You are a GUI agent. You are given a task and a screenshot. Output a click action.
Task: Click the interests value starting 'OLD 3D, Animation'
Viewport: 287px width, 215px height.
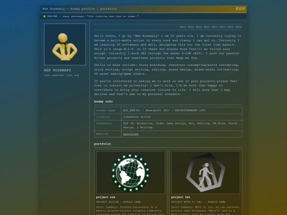pyautogui.click(x=180, y=125)
